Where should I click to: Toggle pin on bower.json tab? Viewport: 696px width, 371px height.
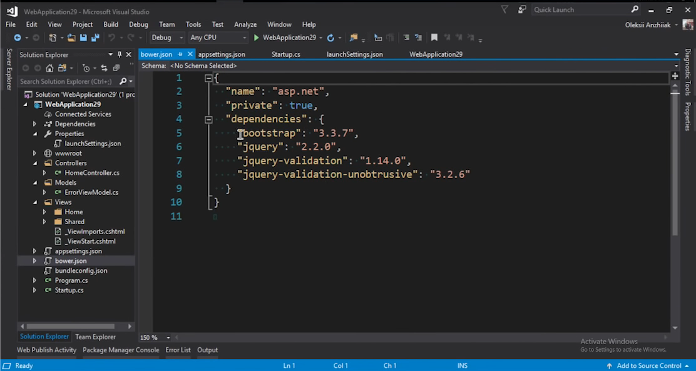pyautogui.click(x=180, y=54)
